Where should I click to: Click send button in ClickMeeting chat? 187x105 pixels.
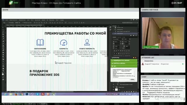[x=132, y=79]
